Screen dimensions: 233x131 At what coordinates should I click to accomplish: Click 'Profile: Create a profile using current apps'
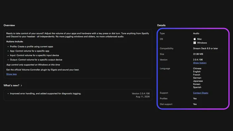point(32,47)
